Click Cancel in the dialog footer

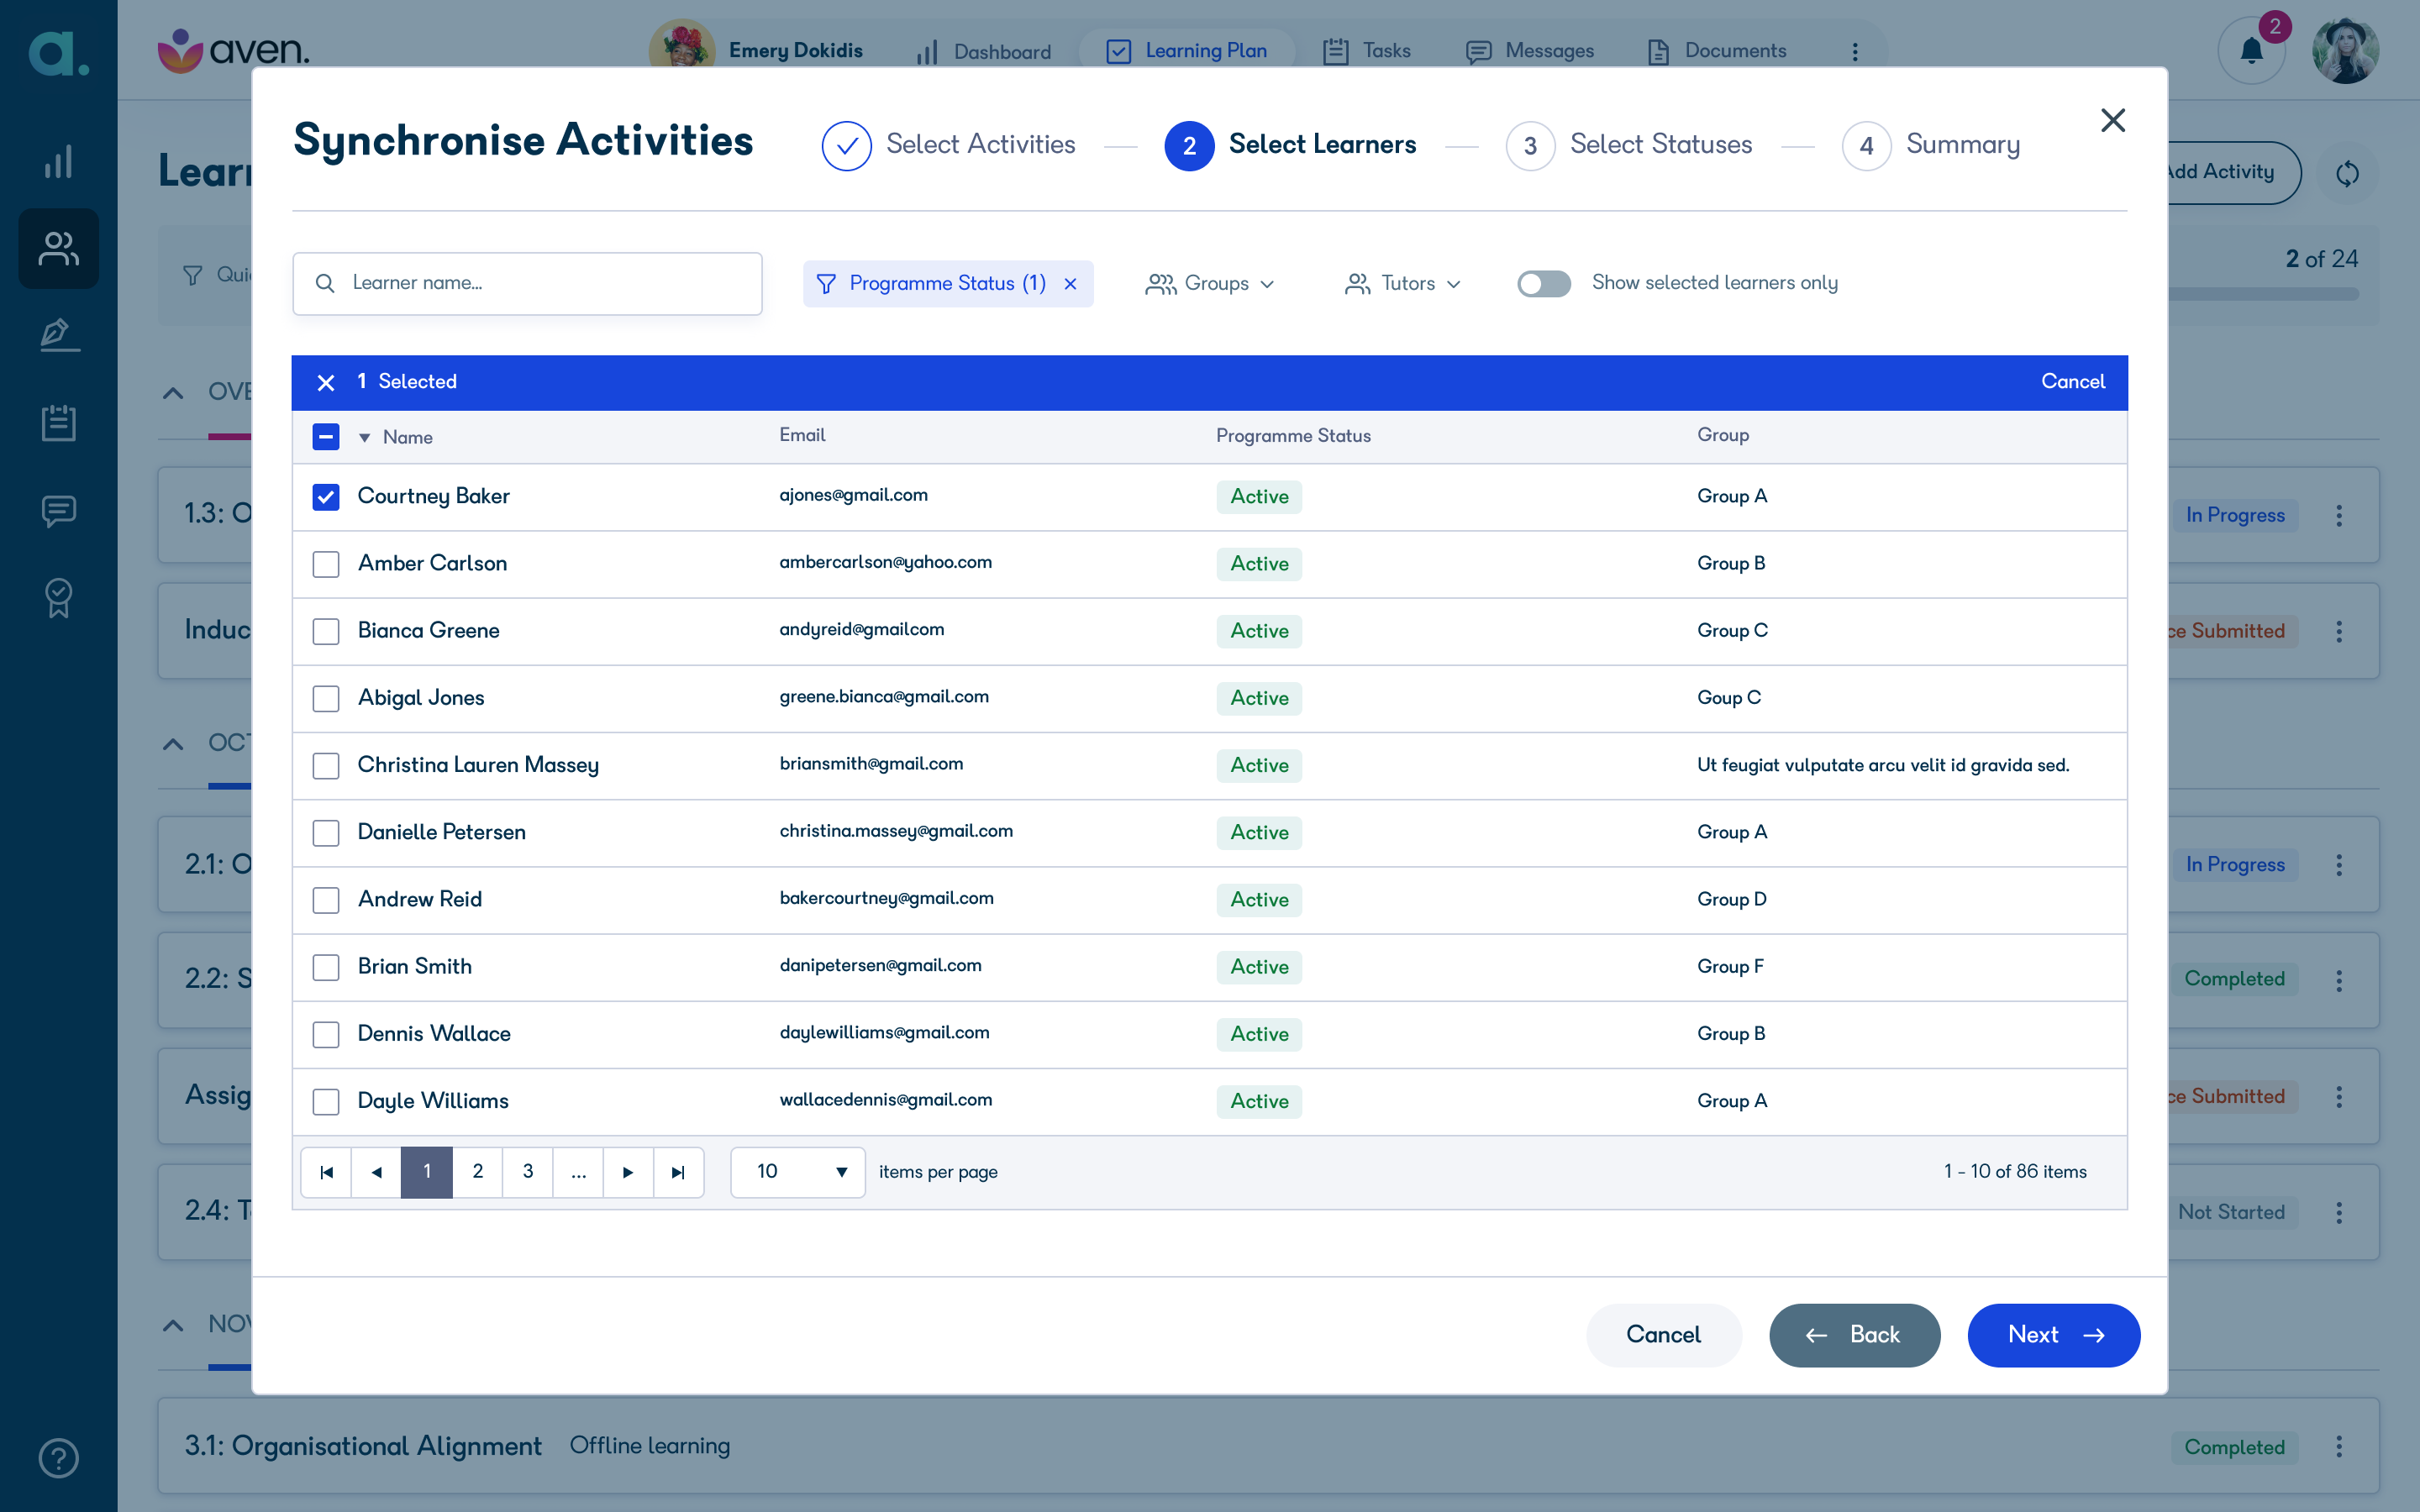(1663, 1335)
